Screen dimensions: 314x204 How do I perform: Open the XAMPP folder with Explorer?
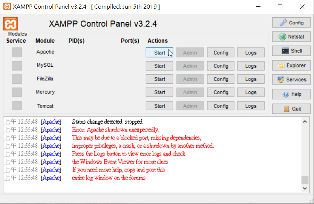pyautogui.click(x=291, y=66)
